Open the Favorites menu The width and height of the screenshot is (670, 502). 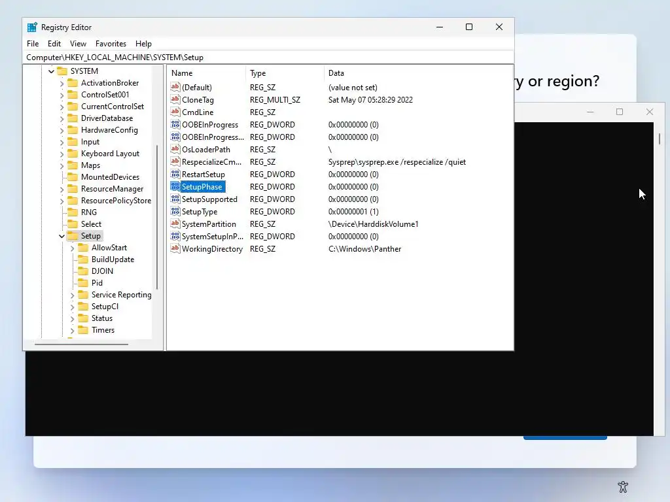tap(111, 44)
